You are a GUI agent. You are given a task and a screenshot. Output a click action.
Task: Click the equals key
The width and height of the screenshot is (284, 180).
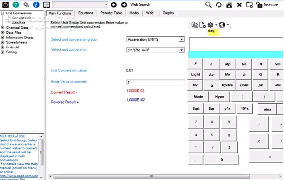pos(266,157)
